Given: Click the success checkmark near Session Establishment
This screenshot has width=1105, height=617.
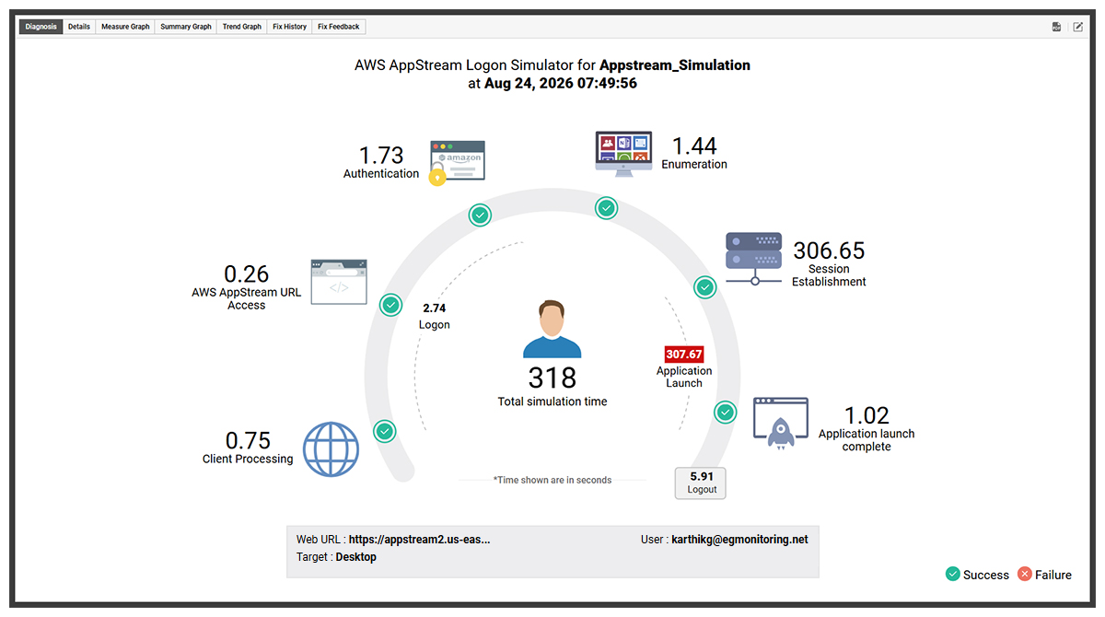Looking at the screenshot, I should (704, 287).
